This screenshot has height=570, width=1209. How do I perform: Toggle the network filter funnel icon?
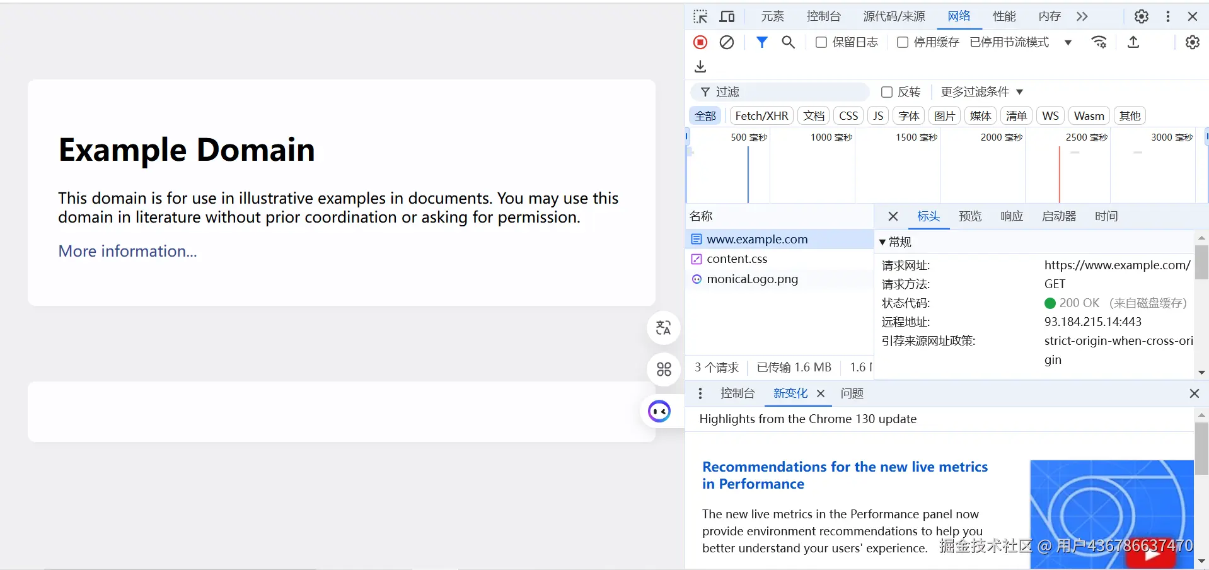tap(762, 42)
